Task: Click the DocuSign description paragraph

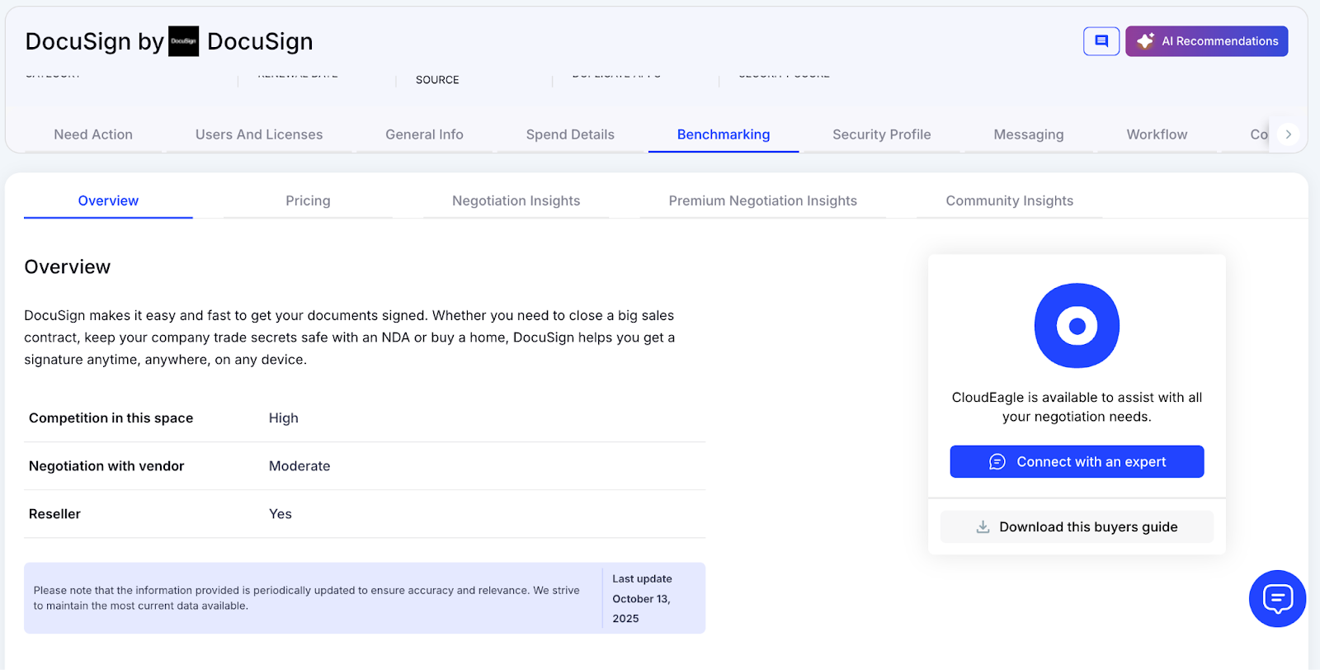Action: 350,337
